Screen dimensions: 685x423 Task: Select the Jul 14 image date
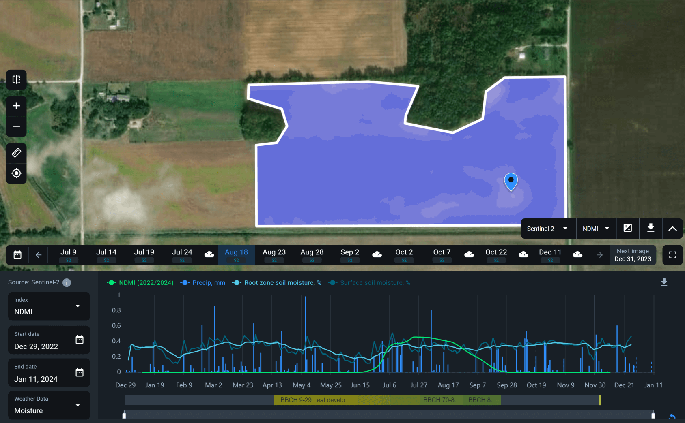[106, 255]
